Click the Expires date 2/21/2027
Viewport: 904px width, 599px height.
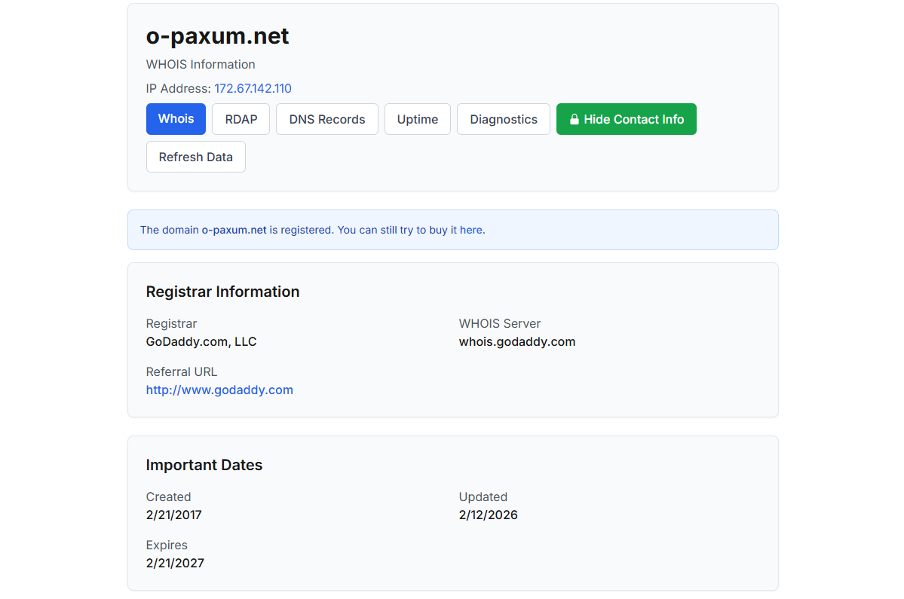coord(175,563)
